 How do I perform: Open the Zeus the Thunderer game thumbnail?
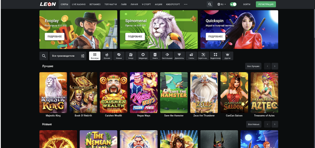click(204, 93)
